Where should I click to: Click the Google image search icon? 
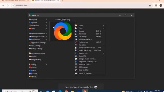76,59
